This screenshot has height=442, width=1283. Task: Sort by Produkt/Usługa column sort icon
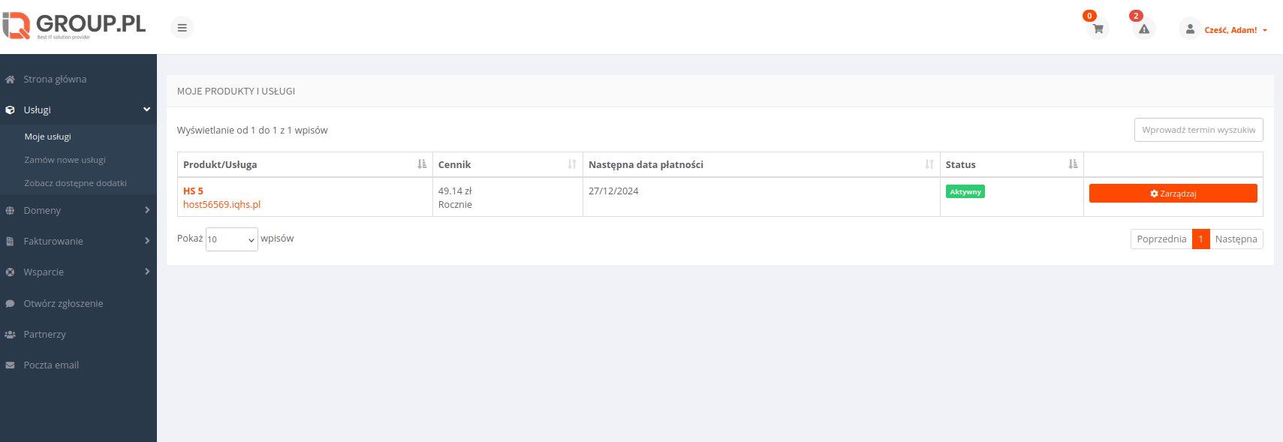422,164
